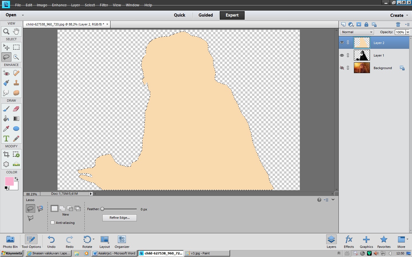Expand the Opacity dropdown arrow
The width and height of the screenshot is (412, 257).
tap(408, 32)
